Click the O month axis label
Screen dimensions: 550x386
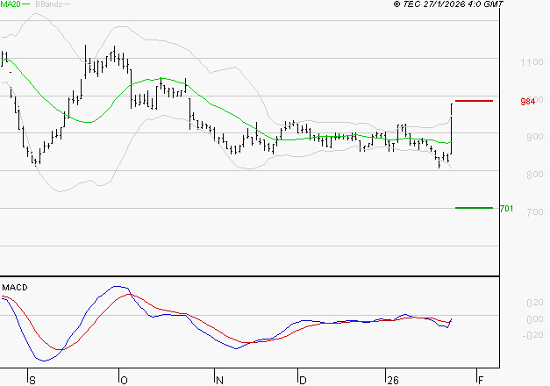click(x=124, y=381)
